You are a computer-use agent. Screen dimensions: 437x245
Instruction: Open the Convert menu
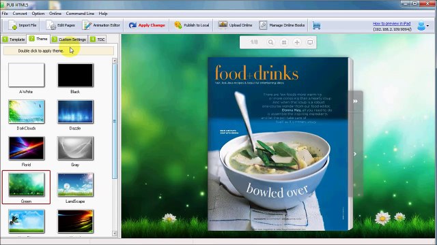[20, 14]
